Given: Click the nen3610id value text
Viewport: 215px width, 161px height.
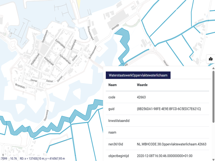Looking at the screenshot, I should coord(171,144).
